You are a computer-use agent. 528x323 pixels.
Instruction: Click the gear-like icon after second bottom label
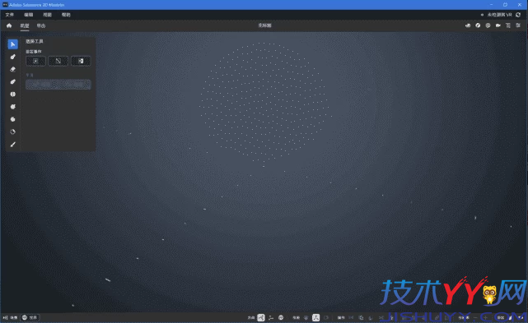306,317
